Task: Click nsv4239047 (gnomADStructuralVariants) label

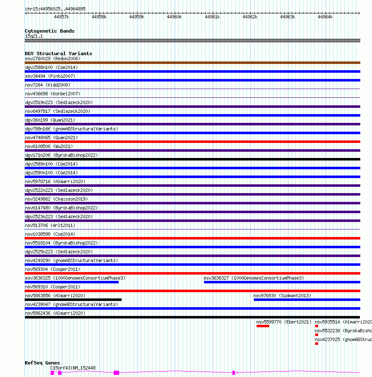Action: tap(71, 304)
